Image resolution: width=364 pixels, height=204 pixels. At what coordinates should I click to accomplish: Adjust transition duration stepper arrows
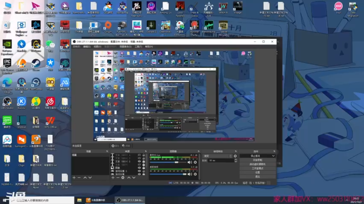pyautogui.click(x=236, y=160)
